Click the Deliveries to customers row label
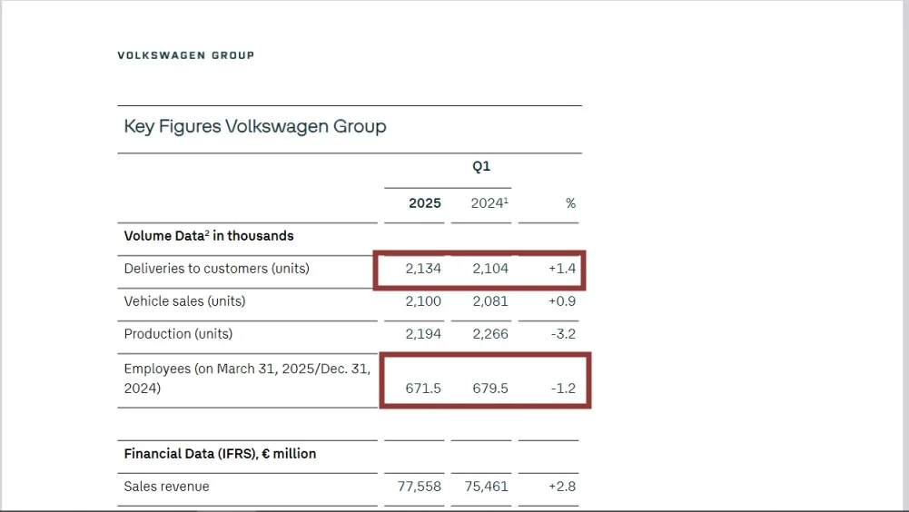909x512 pixels. (216, 269)
